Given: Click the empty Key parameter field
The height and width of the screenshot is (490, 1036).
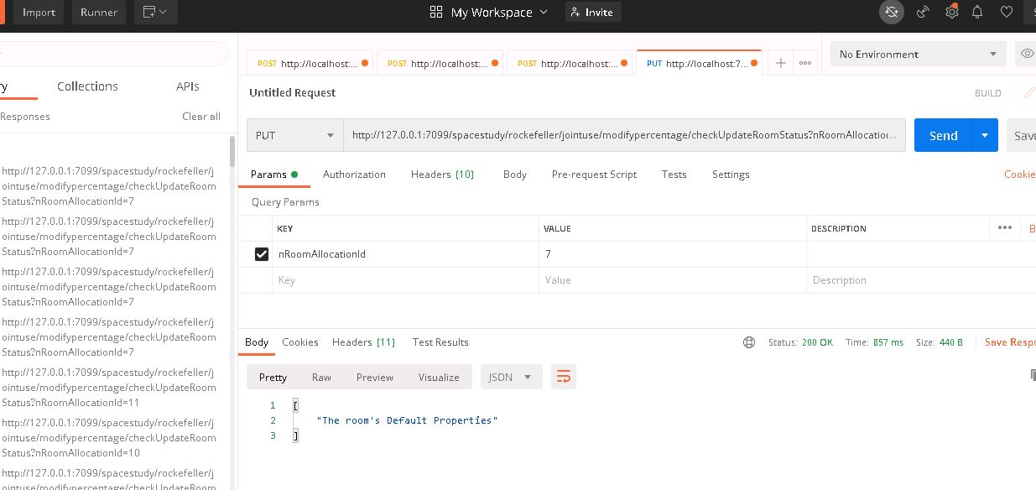Looking at the screenshot, I should point(405,280).
